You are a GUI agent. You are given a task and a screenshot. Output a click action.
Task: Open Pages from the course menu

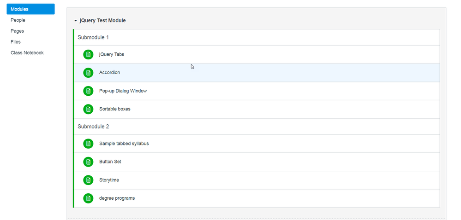tap(17, 31)
